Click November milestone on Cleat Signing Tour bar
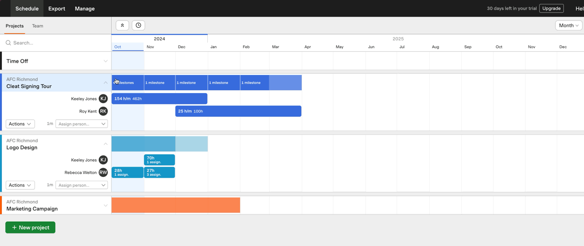Image resolution: width=584 pixels, height=246 pixels. pos(160,83)
